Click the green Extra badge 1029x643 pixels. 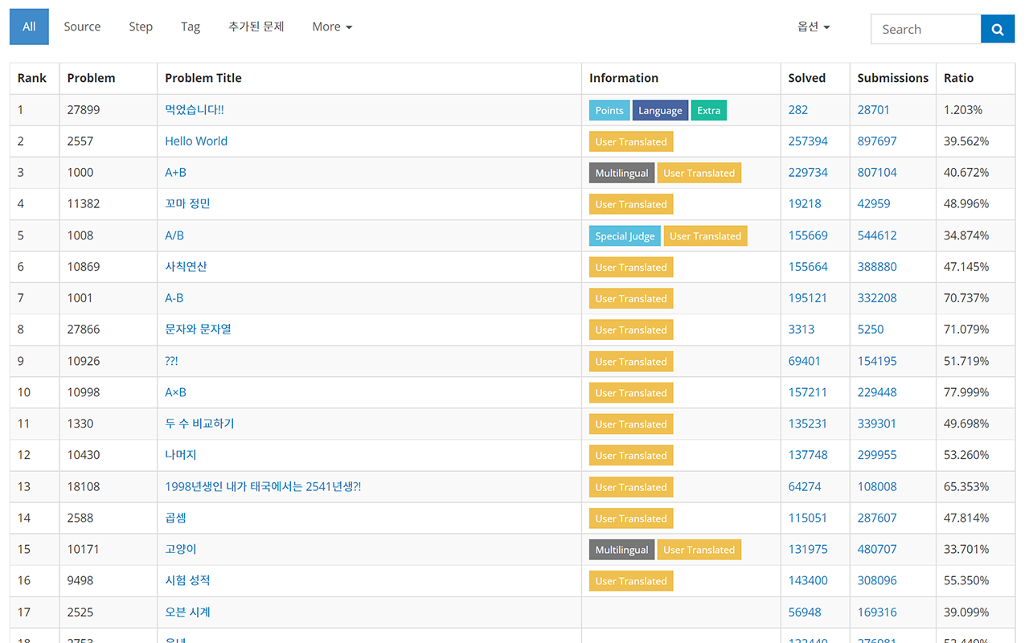click(708, 111)
